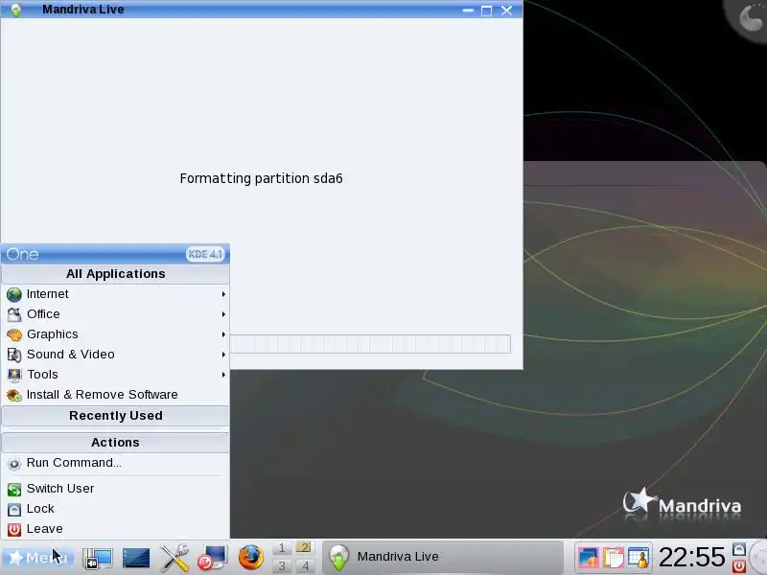The image size is (767, 575).
Task: Open the Sound & Video submenu
Action: tap(116, 354)
